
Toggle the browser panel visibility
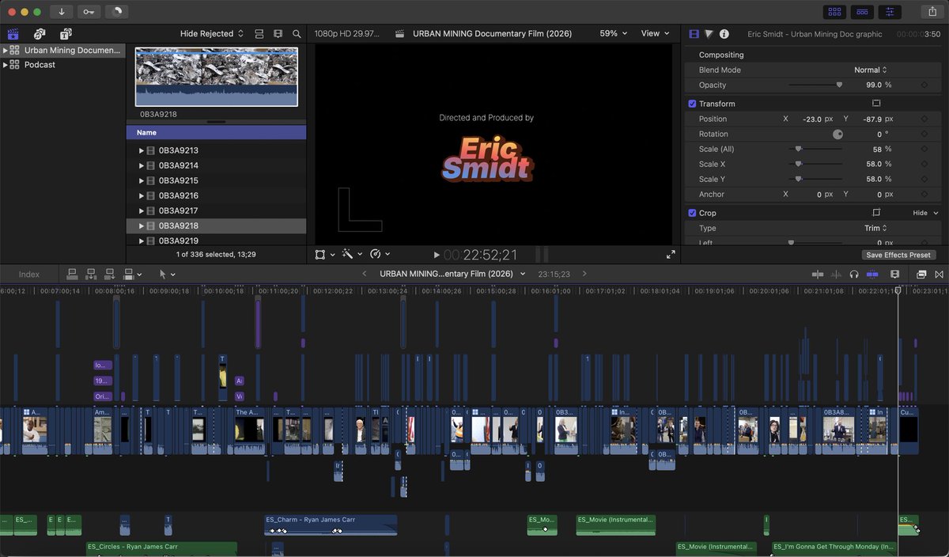834,12
